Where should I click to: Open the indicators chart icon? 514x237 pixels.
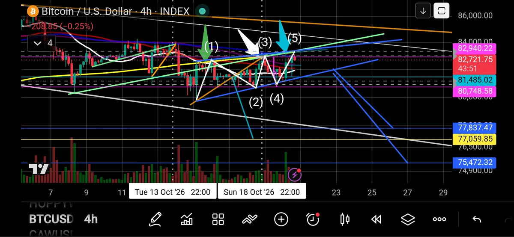click(x=187, y=219)
